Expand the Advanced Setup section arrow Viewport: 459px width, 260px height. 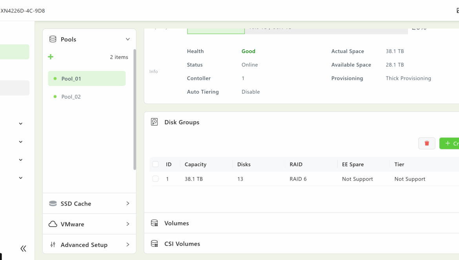[x=127, y=245]
